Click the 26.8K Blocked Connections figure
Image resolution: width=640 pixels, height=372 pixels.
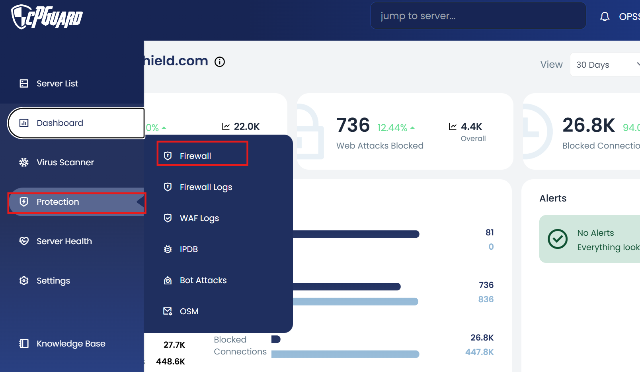[589, 125]
